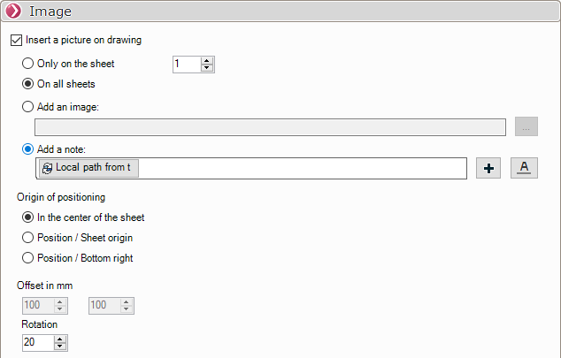Select In the center of the sheet
561x358 pixels.
tap(28, 217)
